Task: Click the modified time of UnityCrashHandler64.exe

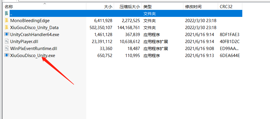Action: (x=199, y=35)
